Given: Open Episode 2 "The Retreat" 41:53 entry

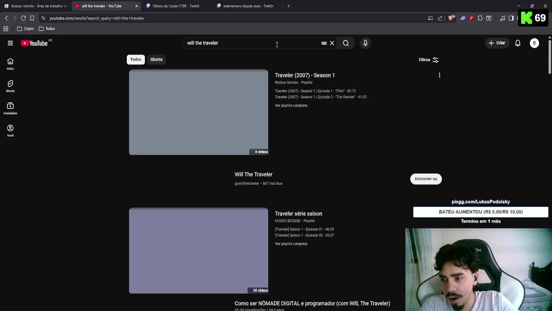Looking at the screenshot, I should tap(320, 97).
